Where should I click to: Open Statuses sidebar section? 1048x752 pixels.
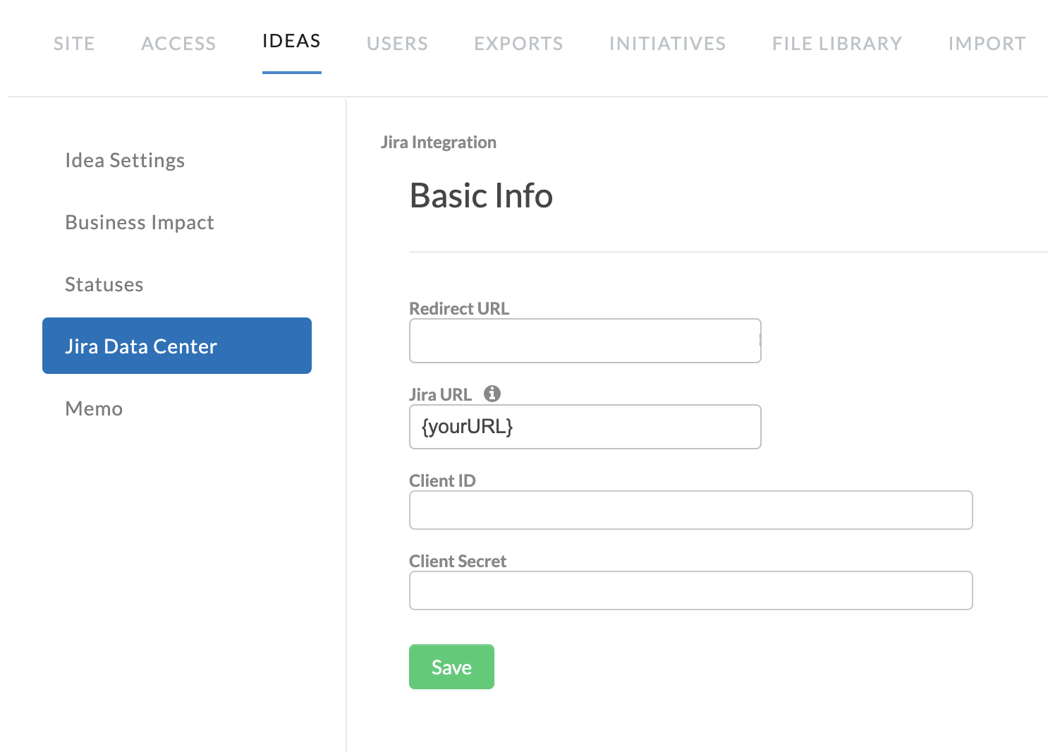pos(104,284)
